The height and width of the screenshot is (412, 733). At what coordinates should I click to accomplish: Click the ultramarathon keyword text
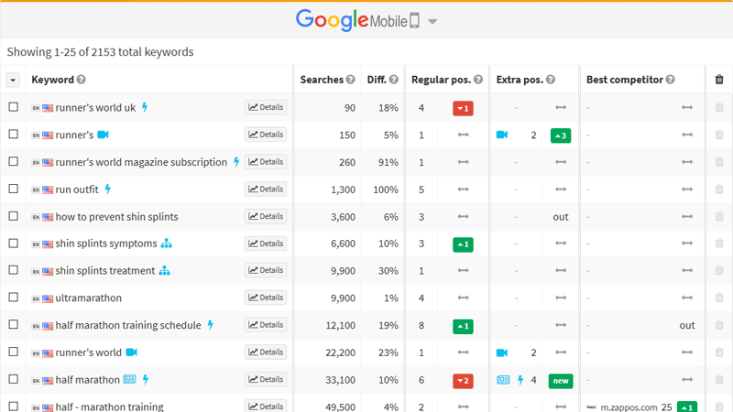pyautogui.click(x=88, y=298)
